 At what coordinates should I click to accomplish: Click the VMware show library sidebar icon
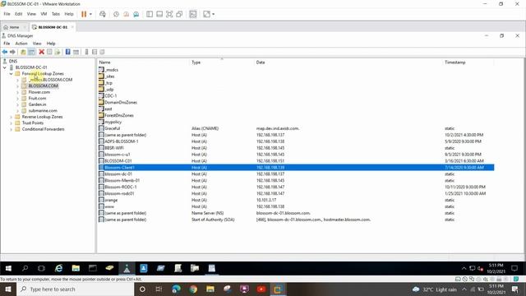point(150,14)
